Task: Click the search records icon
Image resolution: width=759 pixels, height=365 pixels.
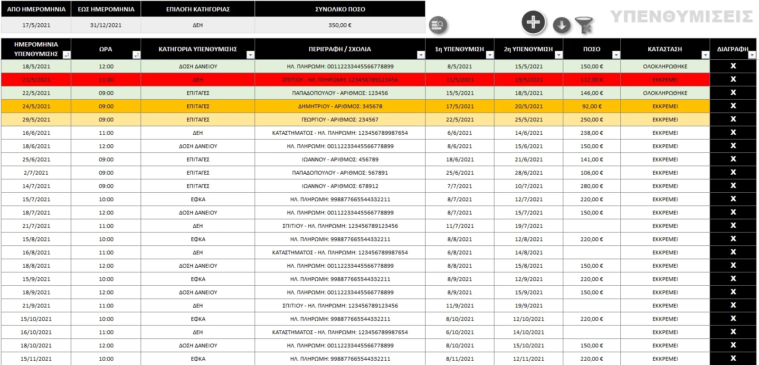Action: click(438, 25)
